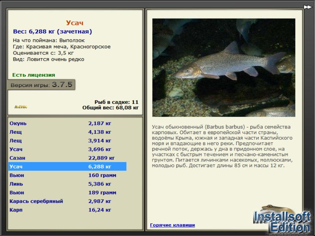
Task: Click the Есть лицензия label
Action: pyautogui.click(x=34, y=75)
